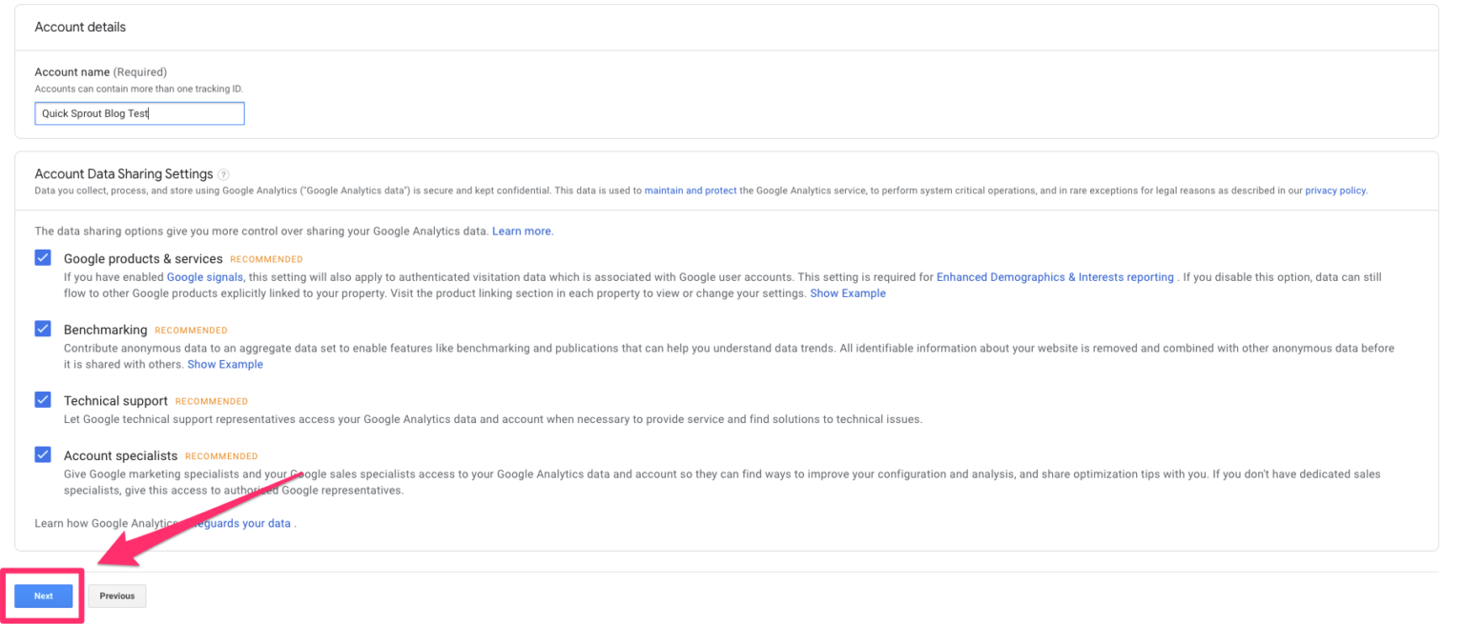The height and width of the screenshot is (624, 1465).
Task: Open the privacy policy link
Action: (x=1334, y=191)
